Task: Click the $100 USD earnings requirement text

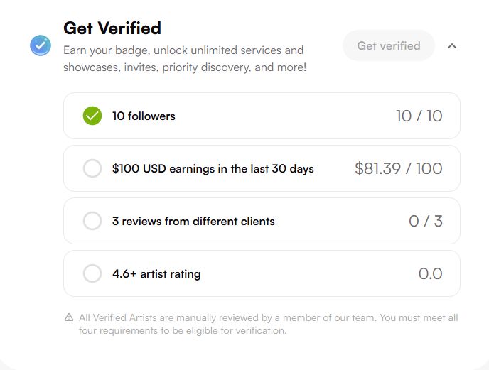Action: (213, 168)
